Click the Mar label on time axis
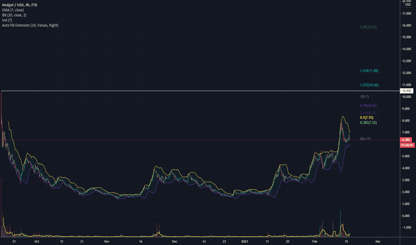Screen dimensions: 416x245 coord(378,241)
